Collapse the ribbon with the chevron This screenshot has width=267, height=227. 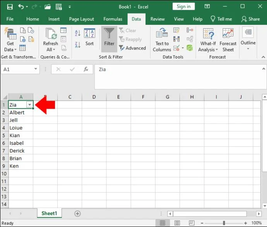[x=263, y=57]
